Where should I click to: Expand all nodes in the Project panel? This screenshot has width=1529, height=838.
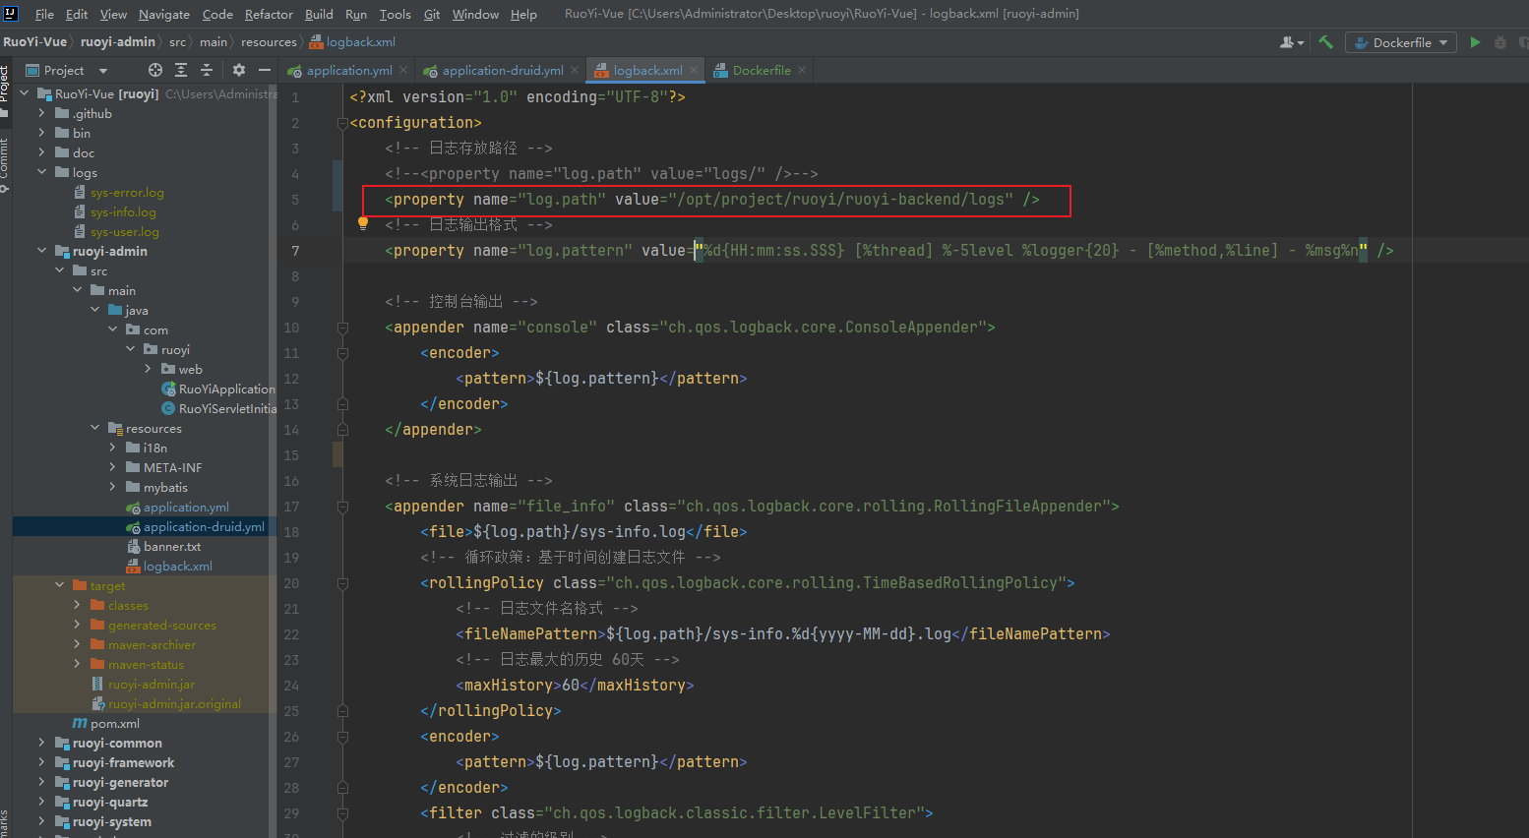[179, 70]
